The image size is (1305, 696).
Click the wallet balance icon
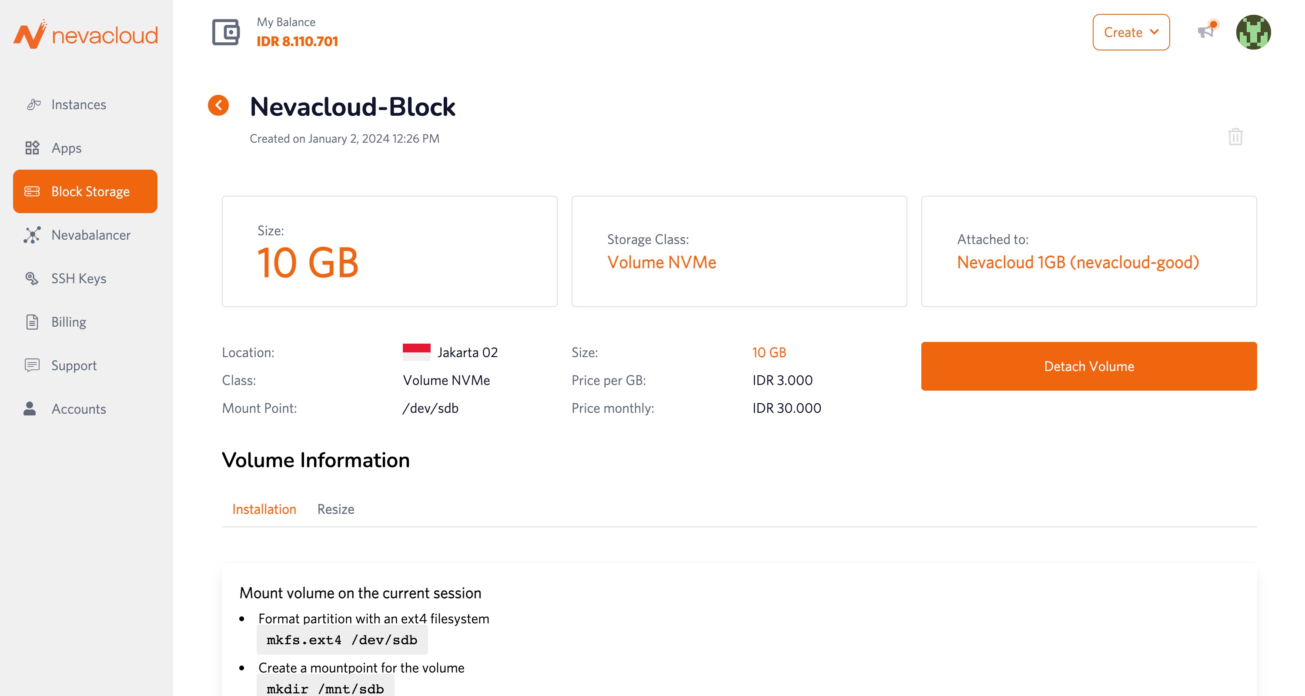[x=225, y=33]
